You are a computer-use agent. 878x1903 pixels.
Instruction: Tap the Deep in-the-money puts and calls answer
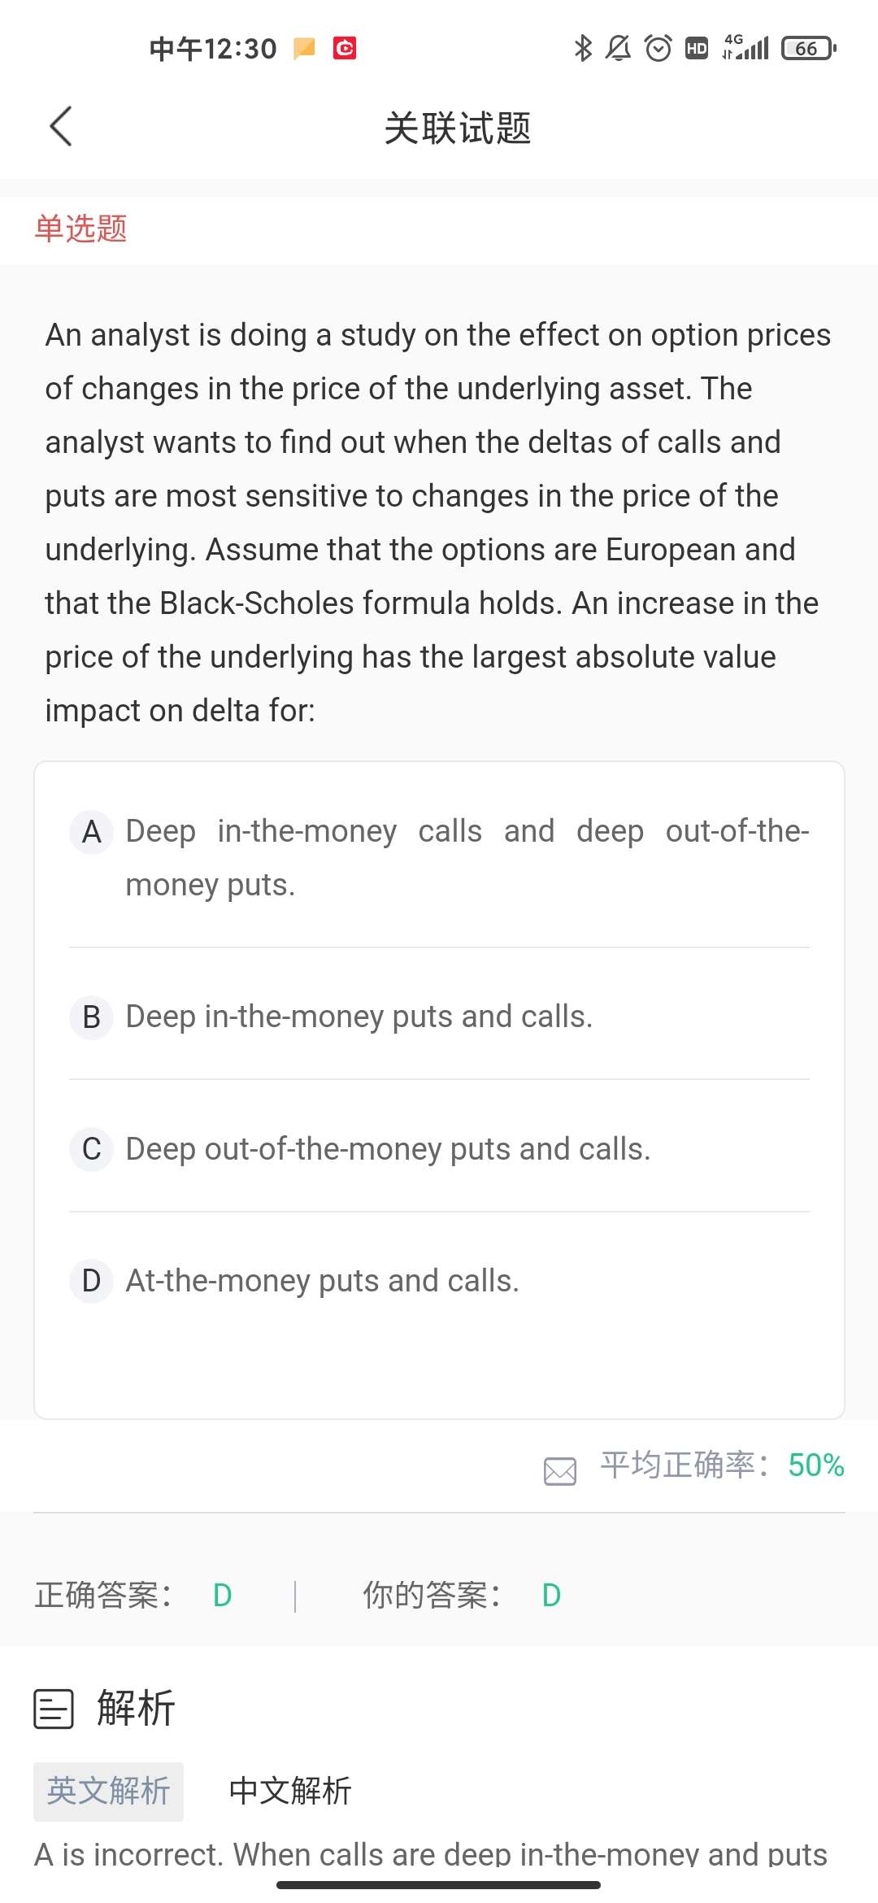(x=359, y=1017)
